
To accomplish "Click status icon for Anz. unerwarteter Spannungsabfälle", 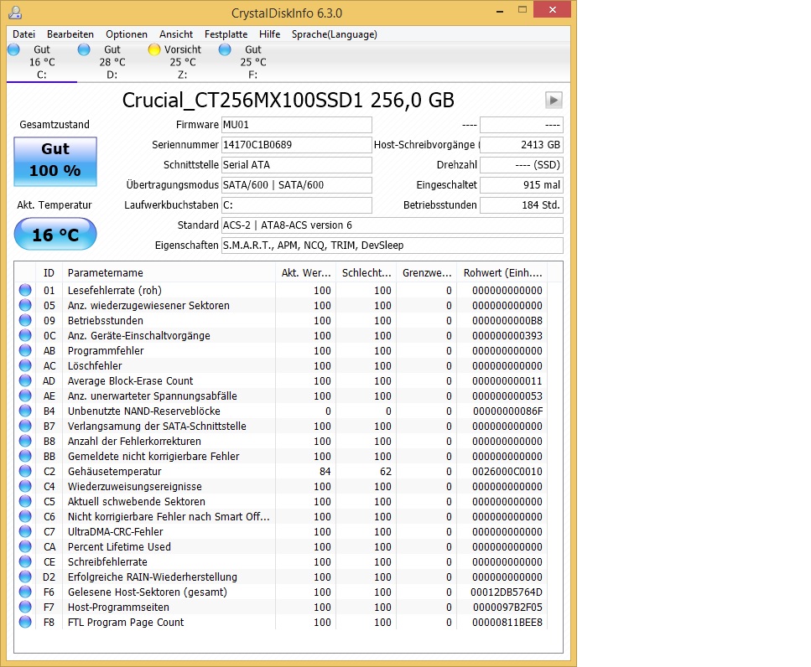I will click(25, 396).
